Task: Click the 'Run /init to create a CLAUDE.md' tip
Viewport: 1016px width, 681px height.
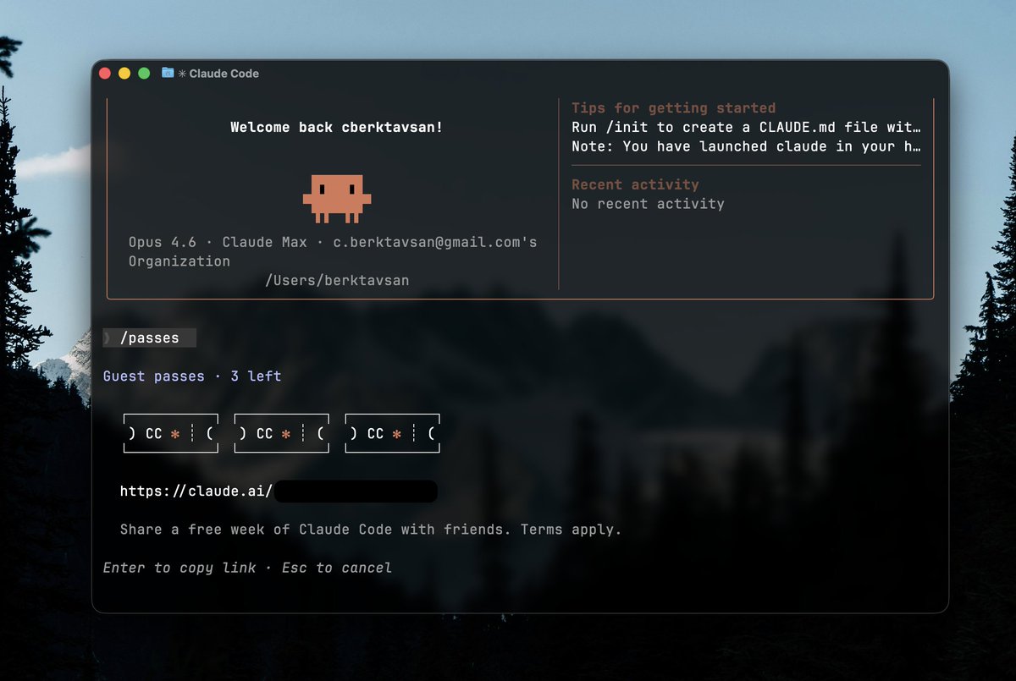Action: pos(746,127)
